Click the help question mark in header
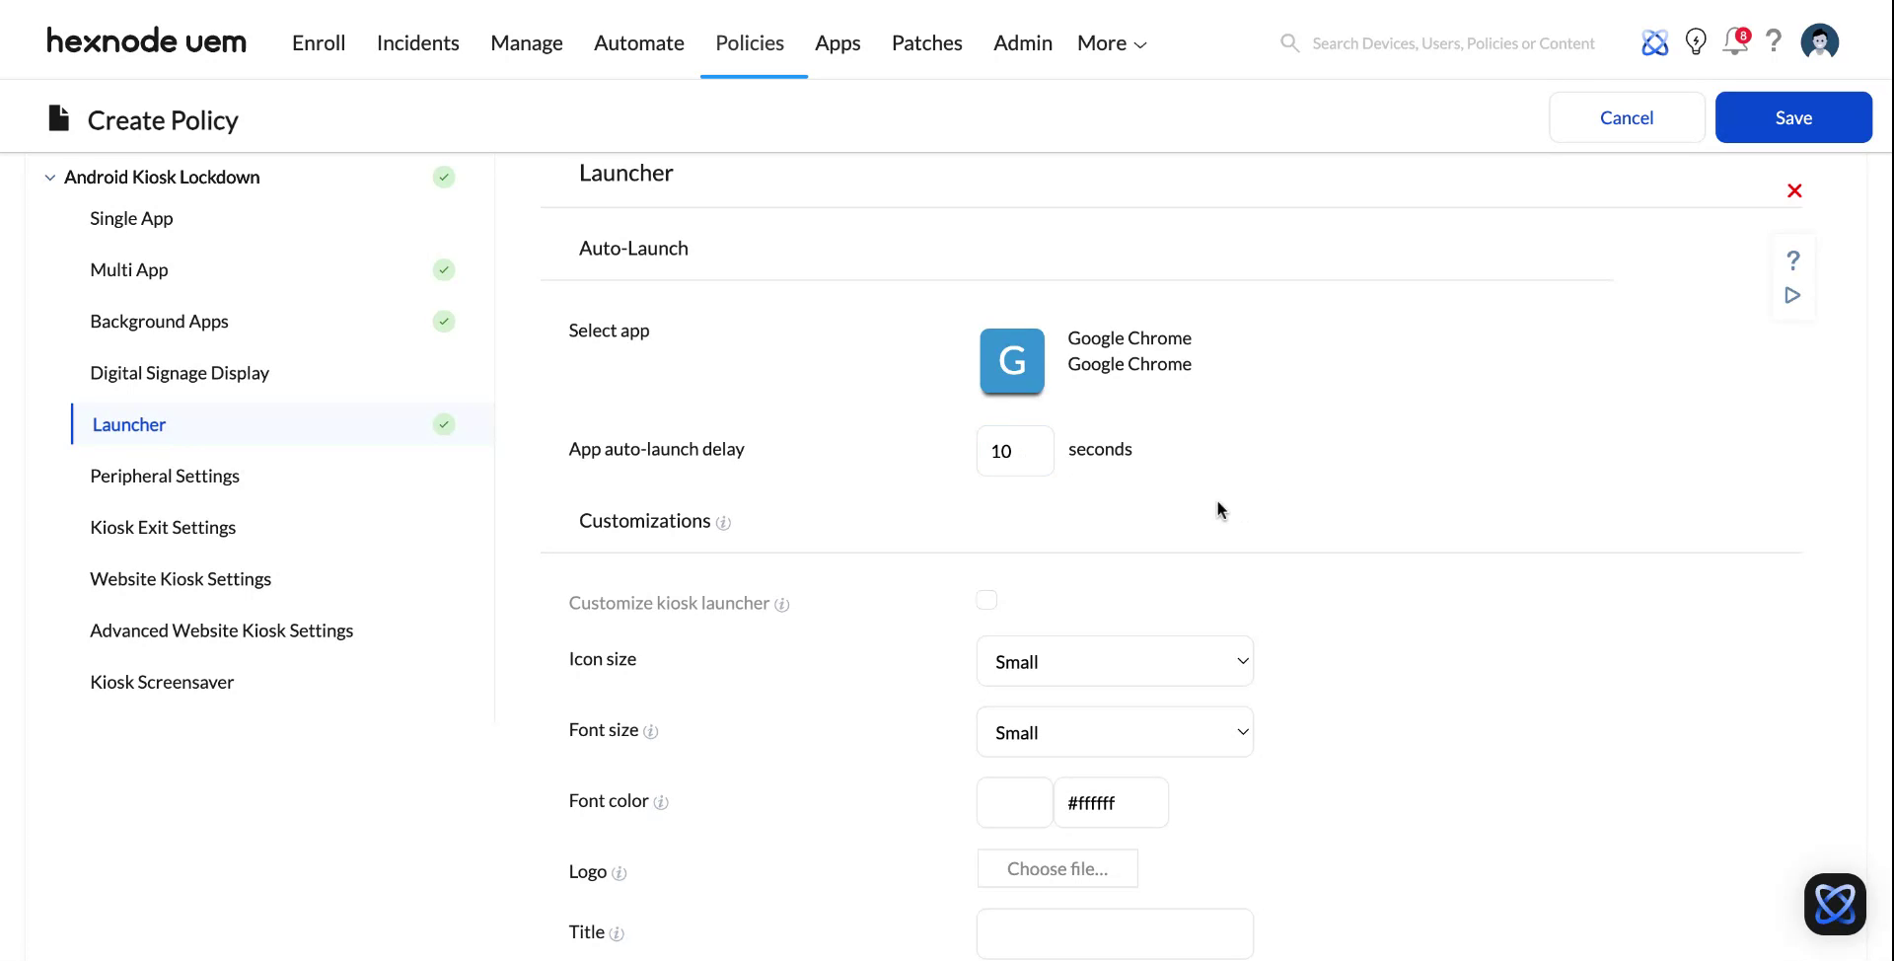Screen dimensions: 1894x961 pyautogui.click(x=1774, y=41)
